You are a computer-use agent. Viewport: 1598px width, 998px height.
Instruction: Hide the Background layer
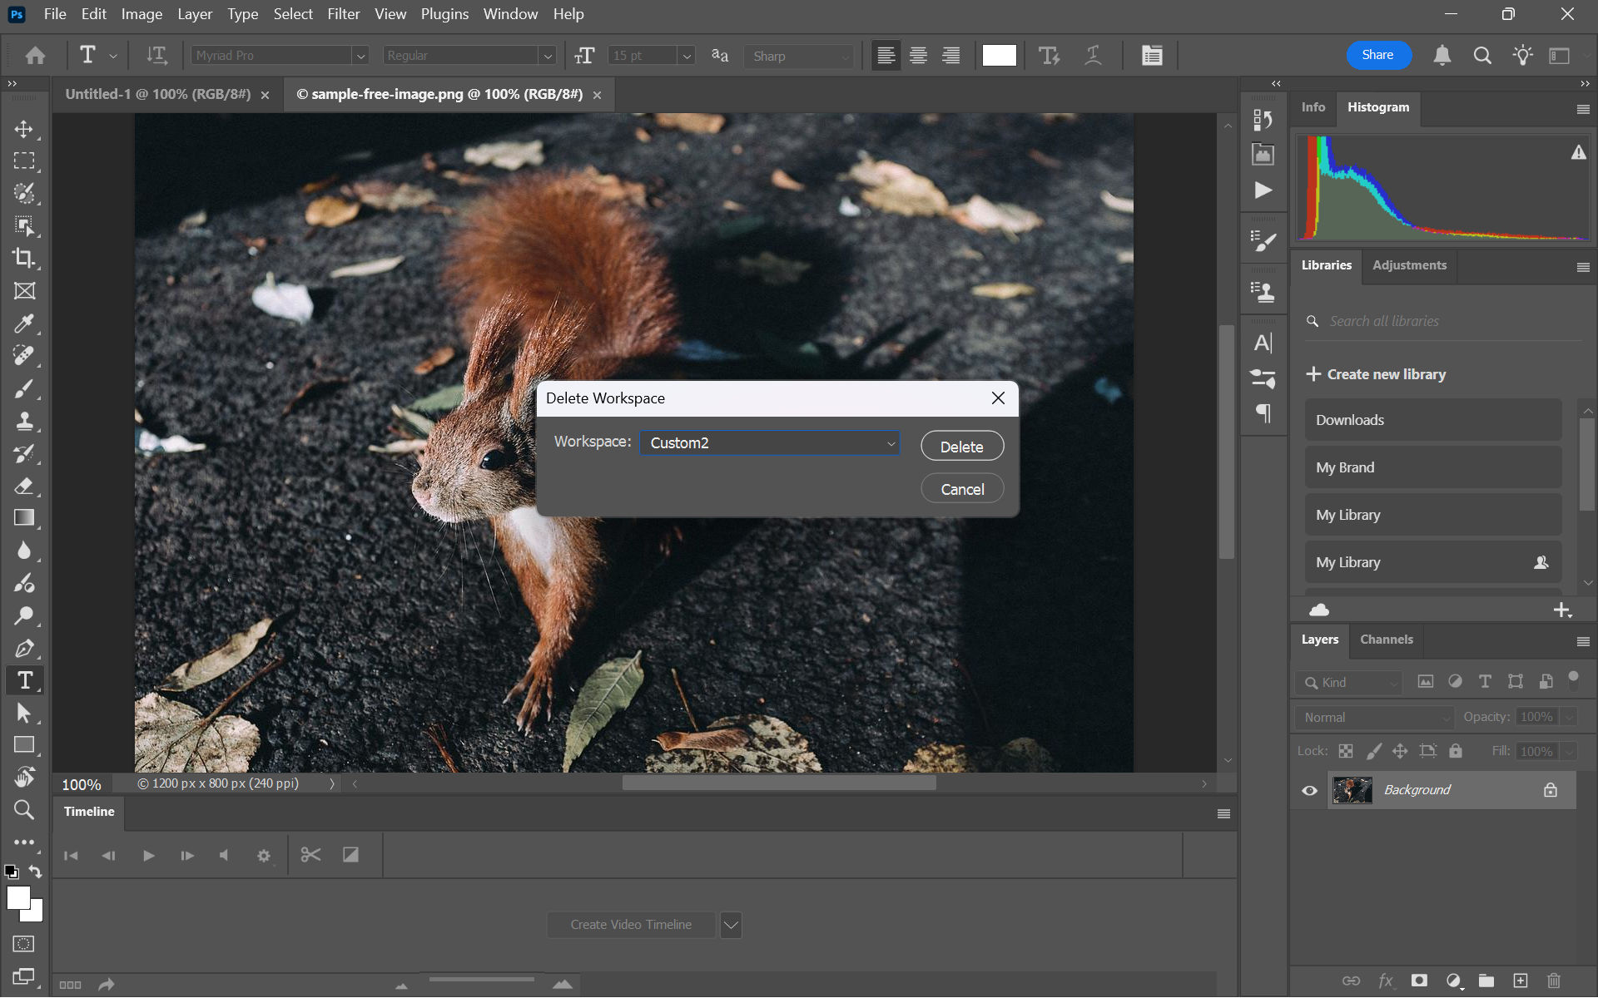tap(1309, 790)
